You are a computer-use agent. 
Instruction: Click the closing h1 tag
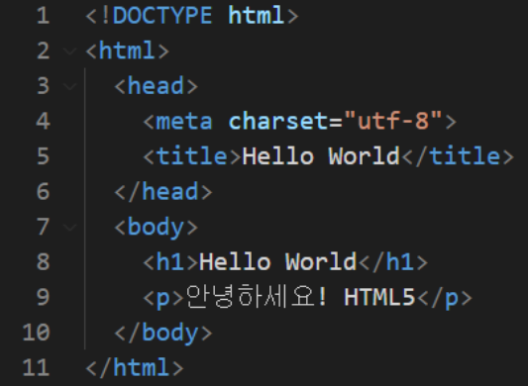tap(393, 262)
